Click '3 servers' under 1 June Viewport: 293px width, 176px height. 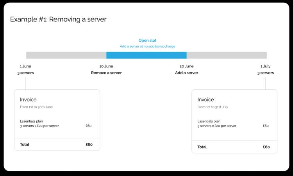[25, 73]
